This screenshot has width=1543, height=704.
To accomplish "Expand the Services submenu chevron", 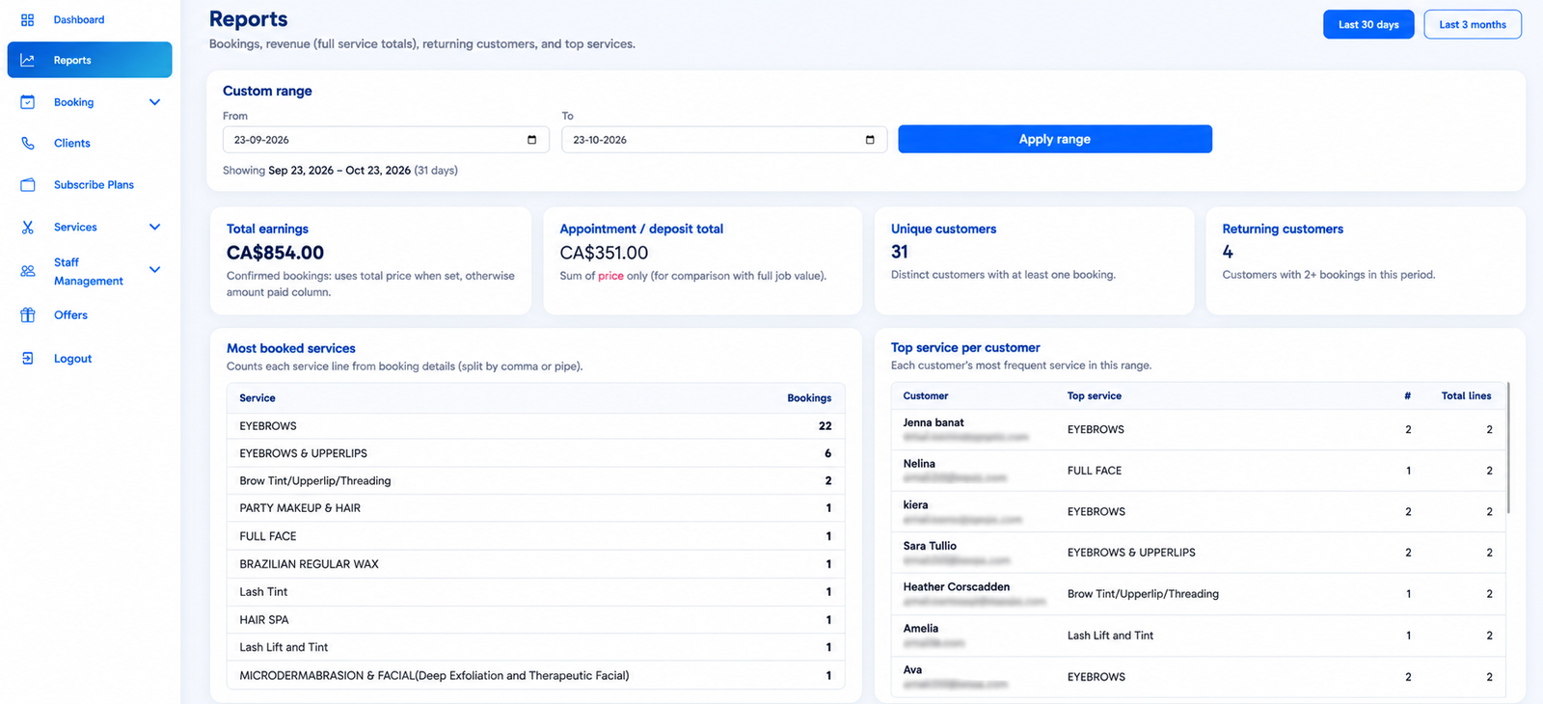I will click(155, 228).
